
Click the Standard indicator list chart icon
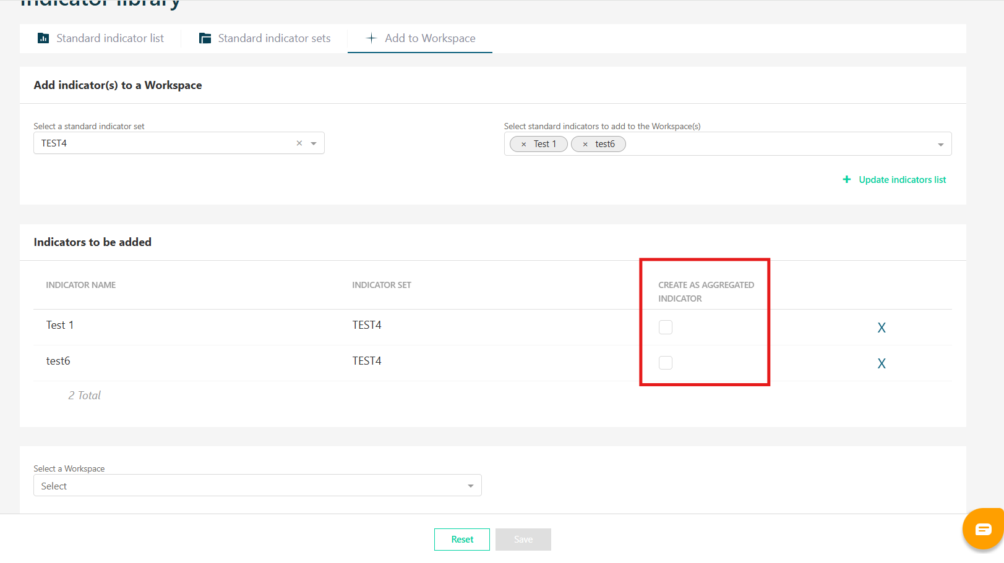pyautogui.click(x=43, y=38)
